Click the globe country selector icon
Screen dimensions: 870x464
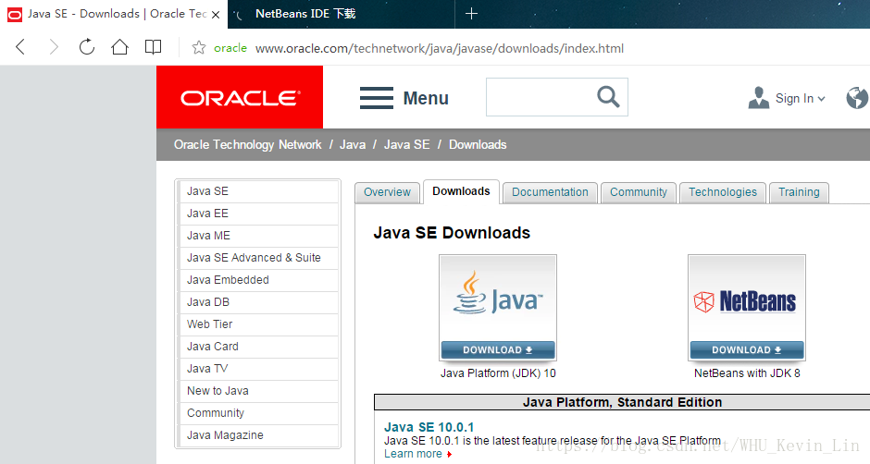857,98
